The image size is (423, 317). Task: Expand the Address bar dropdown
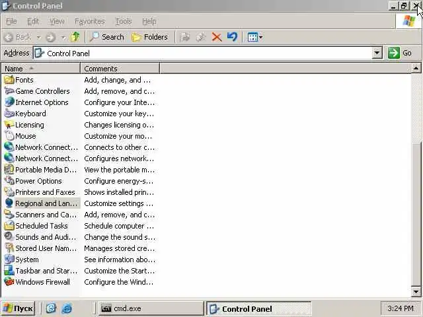[x=377, y=53]
